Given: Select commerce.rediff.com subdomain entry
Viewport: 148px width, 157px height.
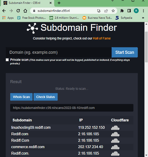Looking at the screenshot, I should [28, 147].
